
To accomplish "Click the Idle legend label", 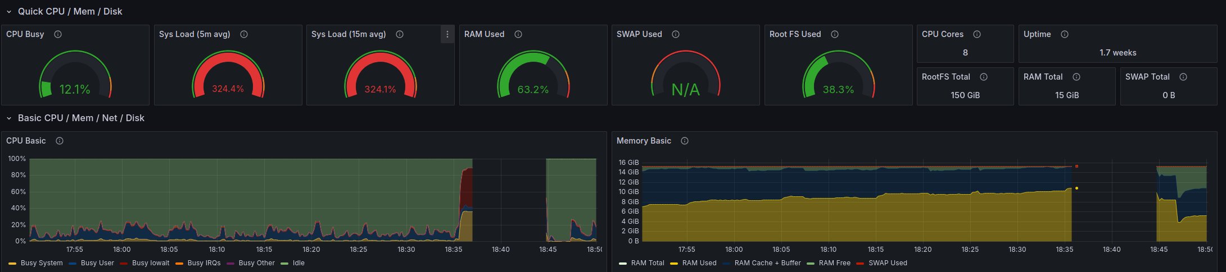I will [298, 263].
